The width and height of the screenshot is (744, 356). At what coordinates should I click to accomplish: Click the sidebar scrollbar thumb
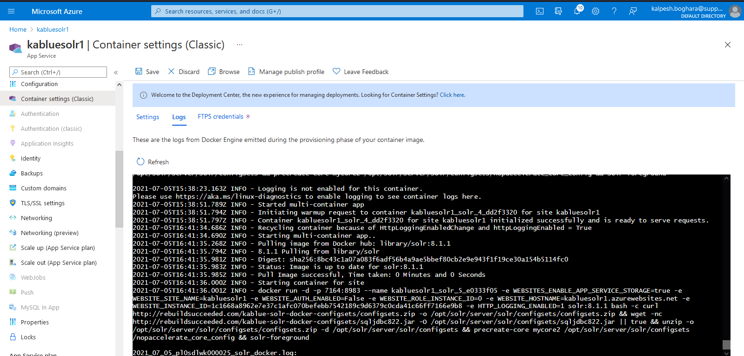pos(119,189)
